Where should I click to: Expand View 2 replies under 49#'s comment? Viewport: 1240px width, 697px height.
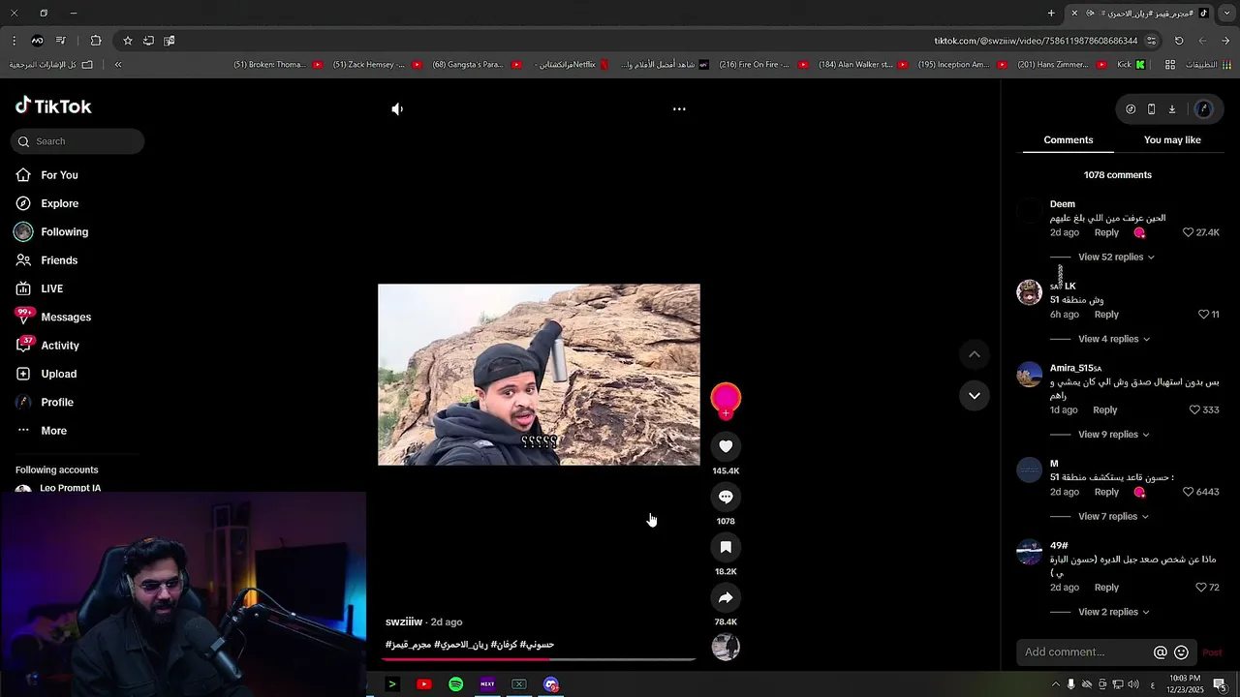(1114, 613)
